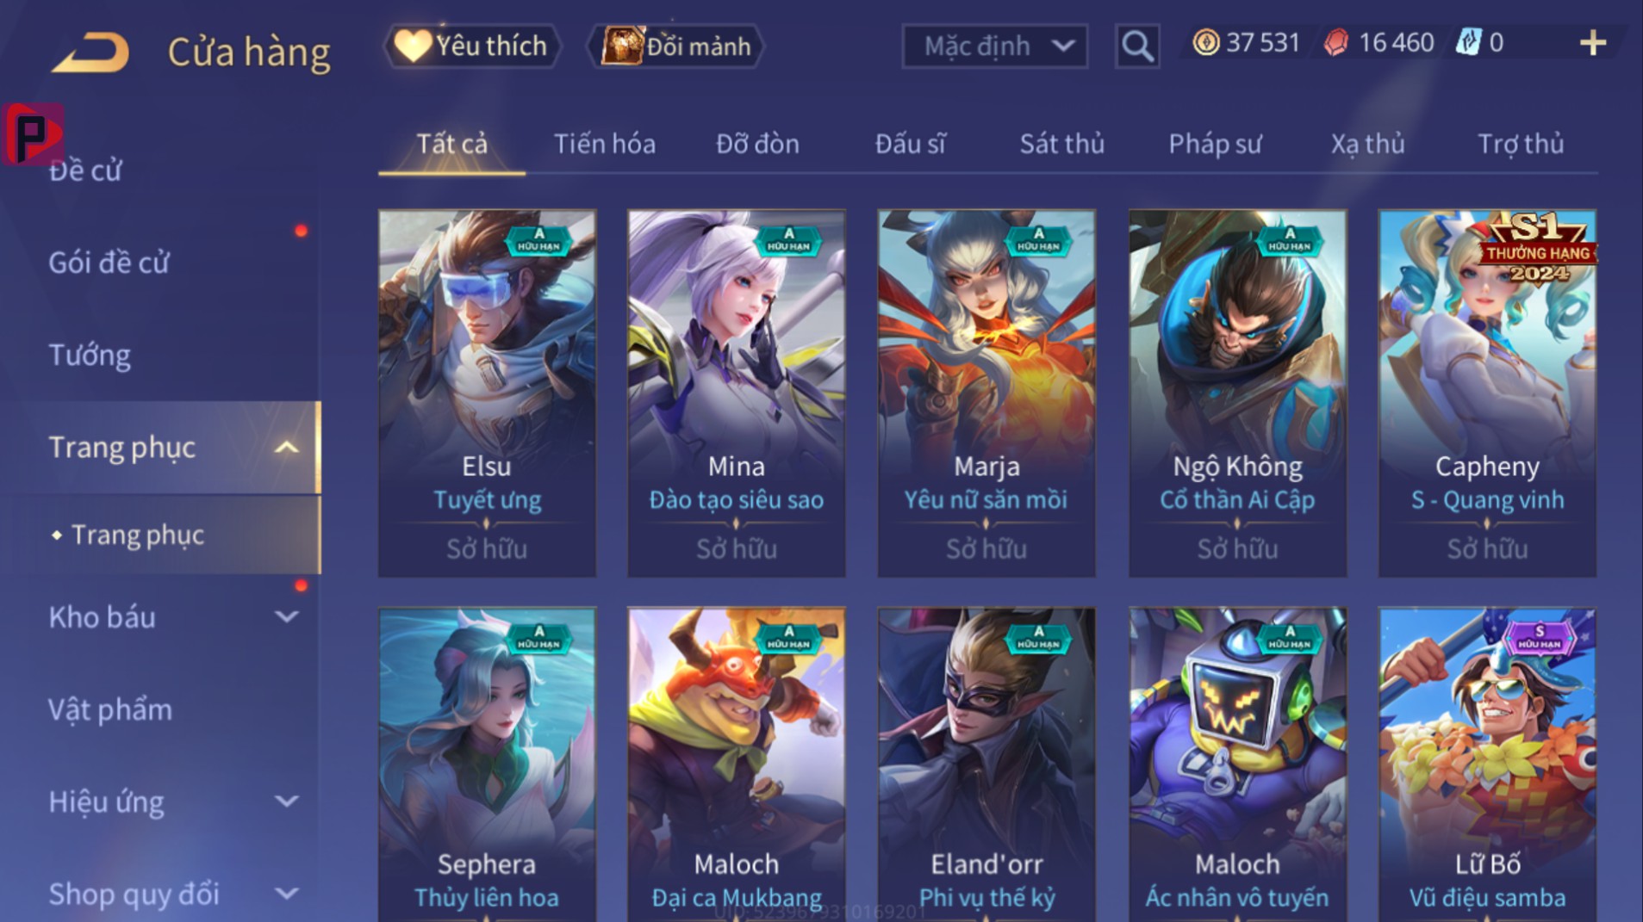
Task: Open the Mặc định sort dropdown
Action: [x=995, y=46]
